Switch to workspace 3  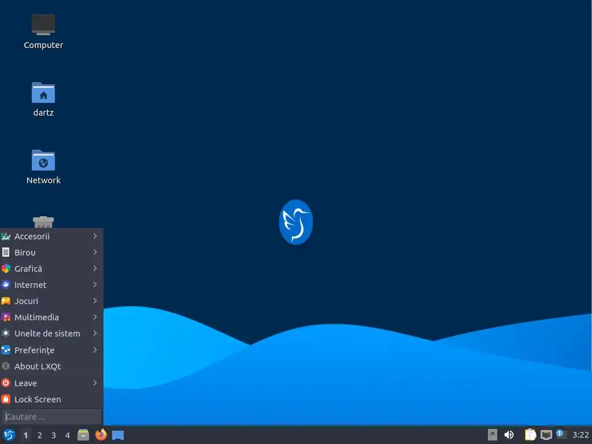54,435
